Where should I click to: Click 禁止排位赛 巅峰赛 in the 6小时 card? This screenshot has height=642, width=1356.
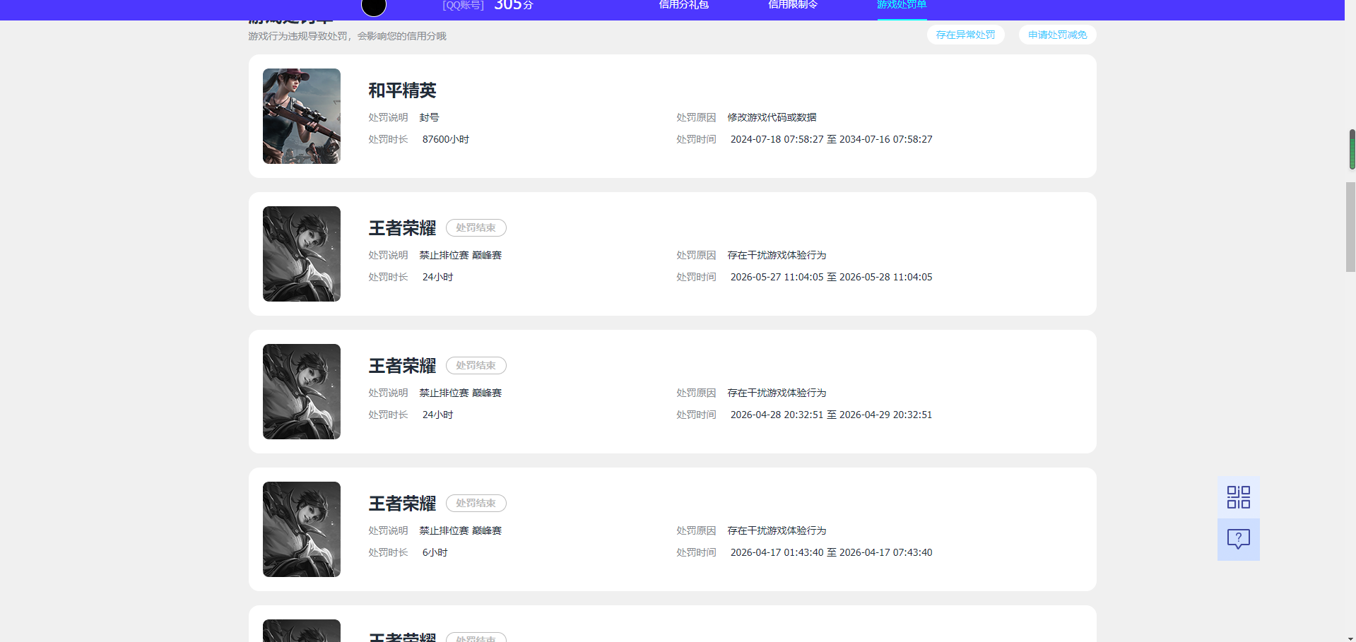[461, 530]
